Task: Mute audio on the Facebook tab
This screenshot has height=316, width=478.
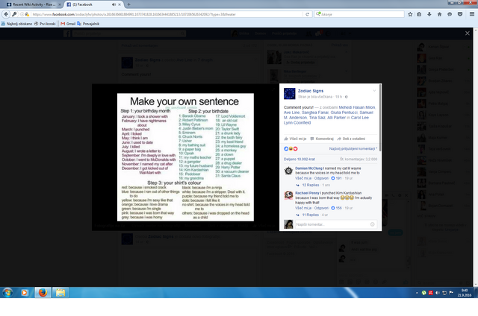Action: click(114, 4)
